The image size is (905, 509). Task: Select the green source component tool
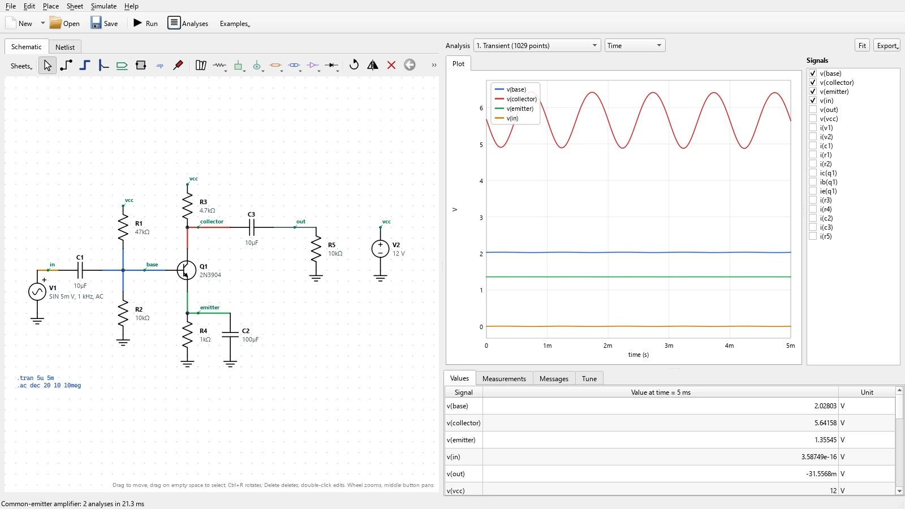point(257,66)
